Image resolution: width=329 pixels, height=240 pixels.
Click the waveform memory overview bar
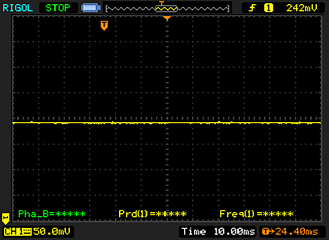point(167,9)
